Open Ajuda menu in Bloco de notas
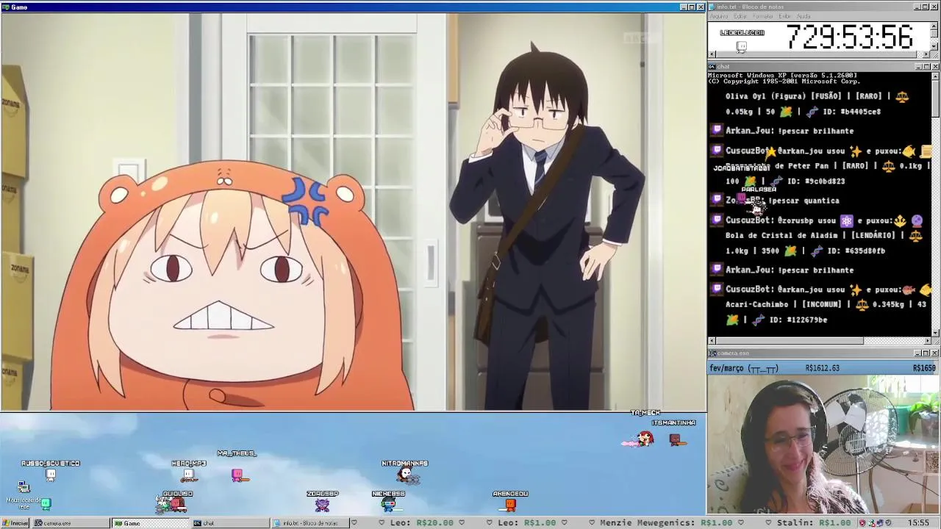941x529 pixels. point(804,16)
